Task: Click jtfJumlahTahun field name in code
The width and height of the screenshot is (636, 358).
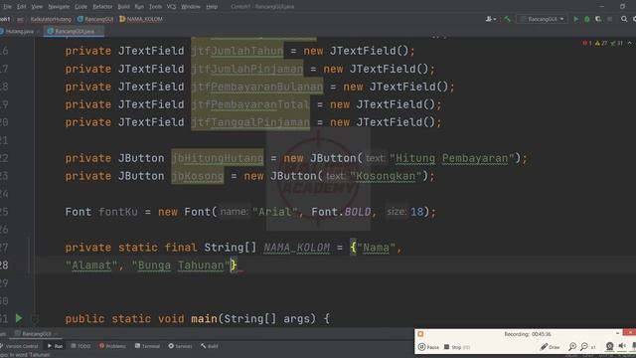Action: (238, 51)
